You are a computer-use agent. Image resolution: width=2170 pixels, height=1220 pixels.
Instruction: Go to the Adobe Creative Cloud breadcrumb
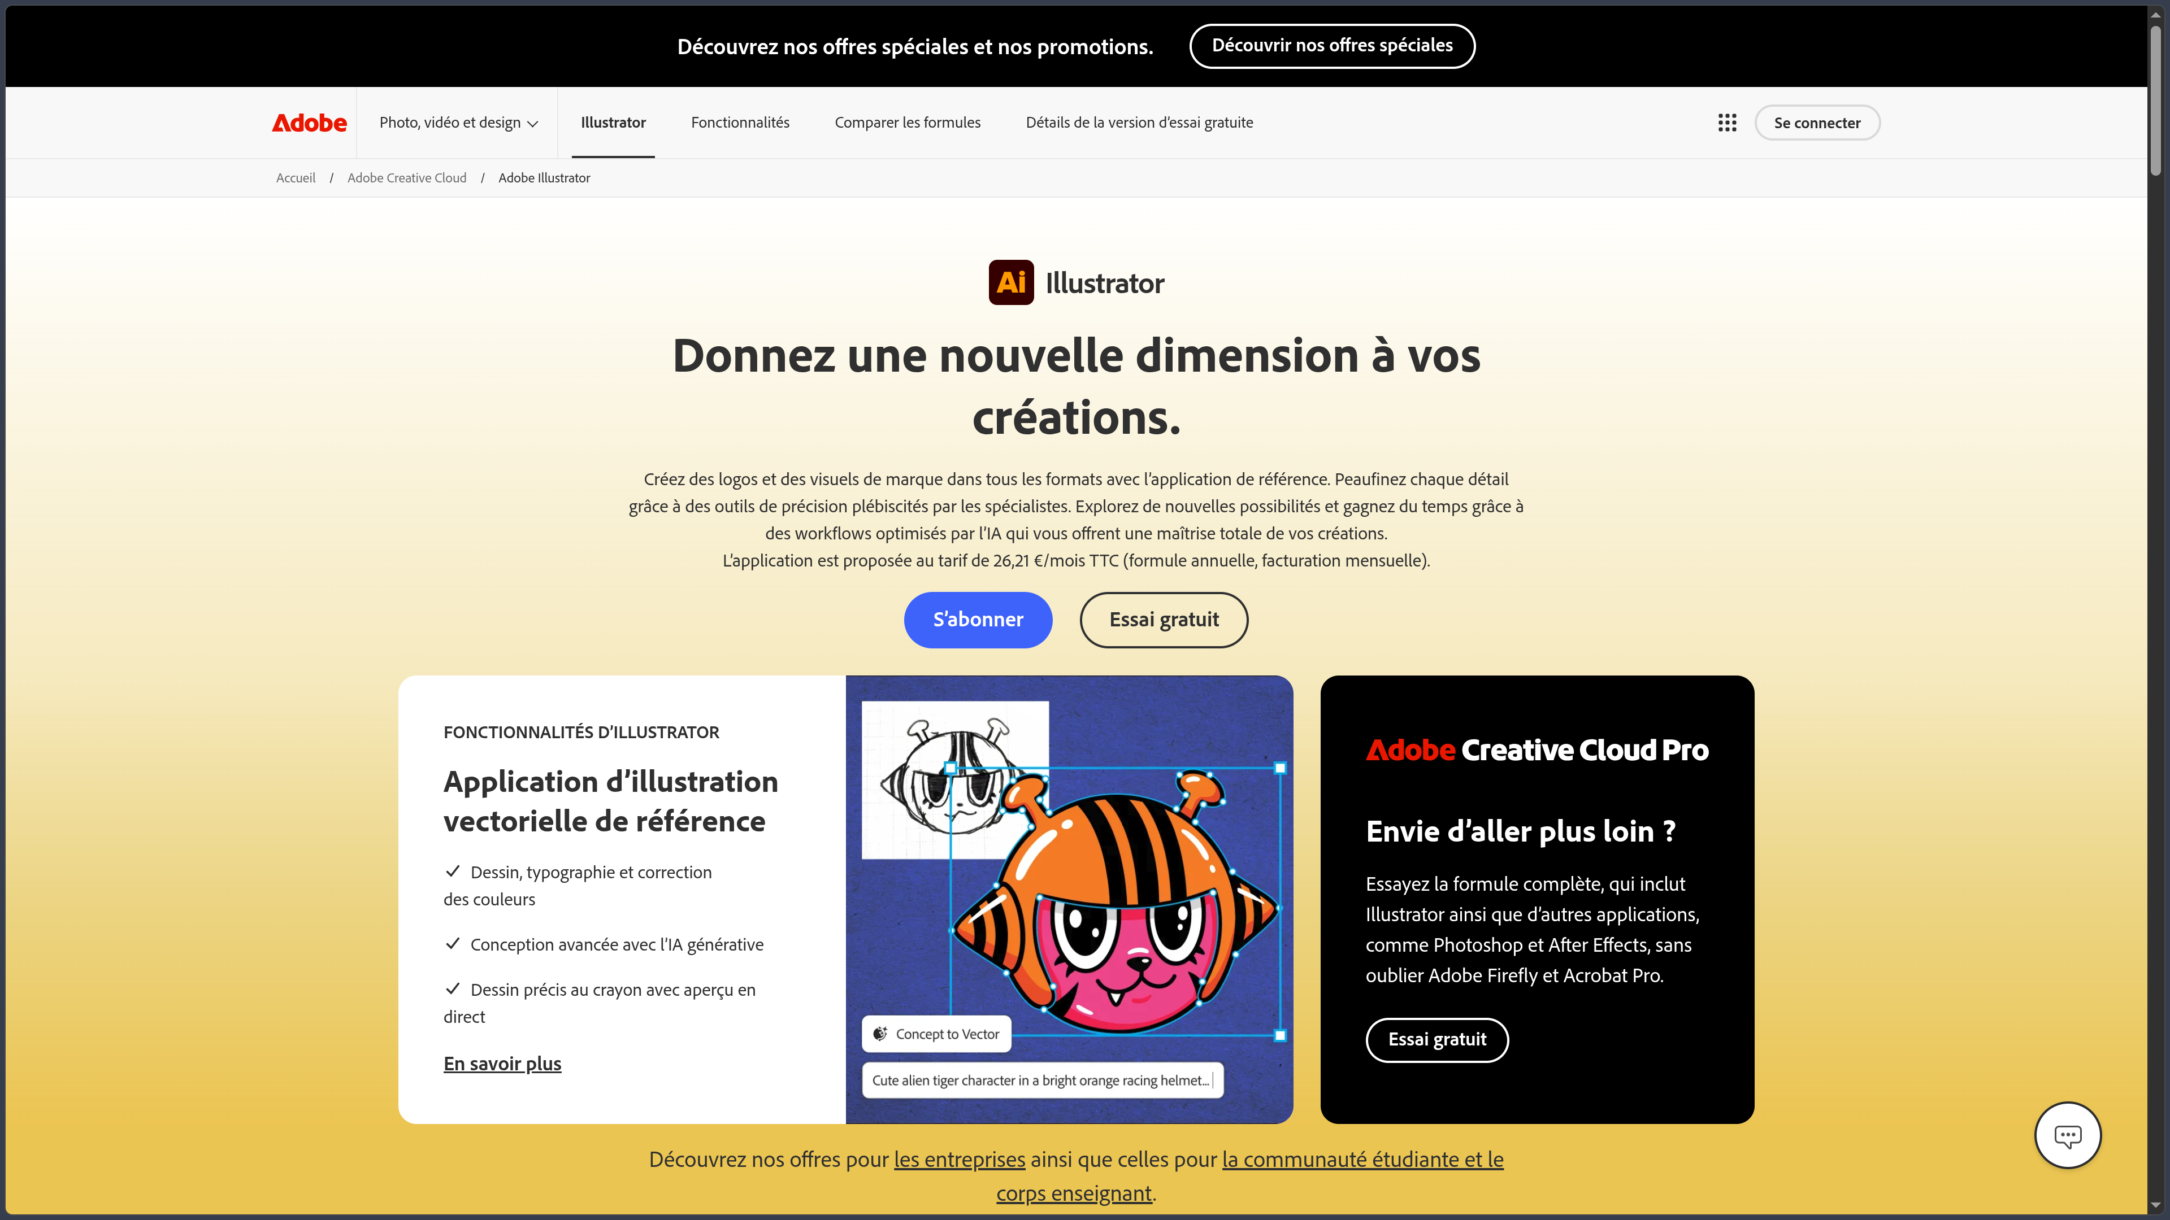tap(407, 178)
